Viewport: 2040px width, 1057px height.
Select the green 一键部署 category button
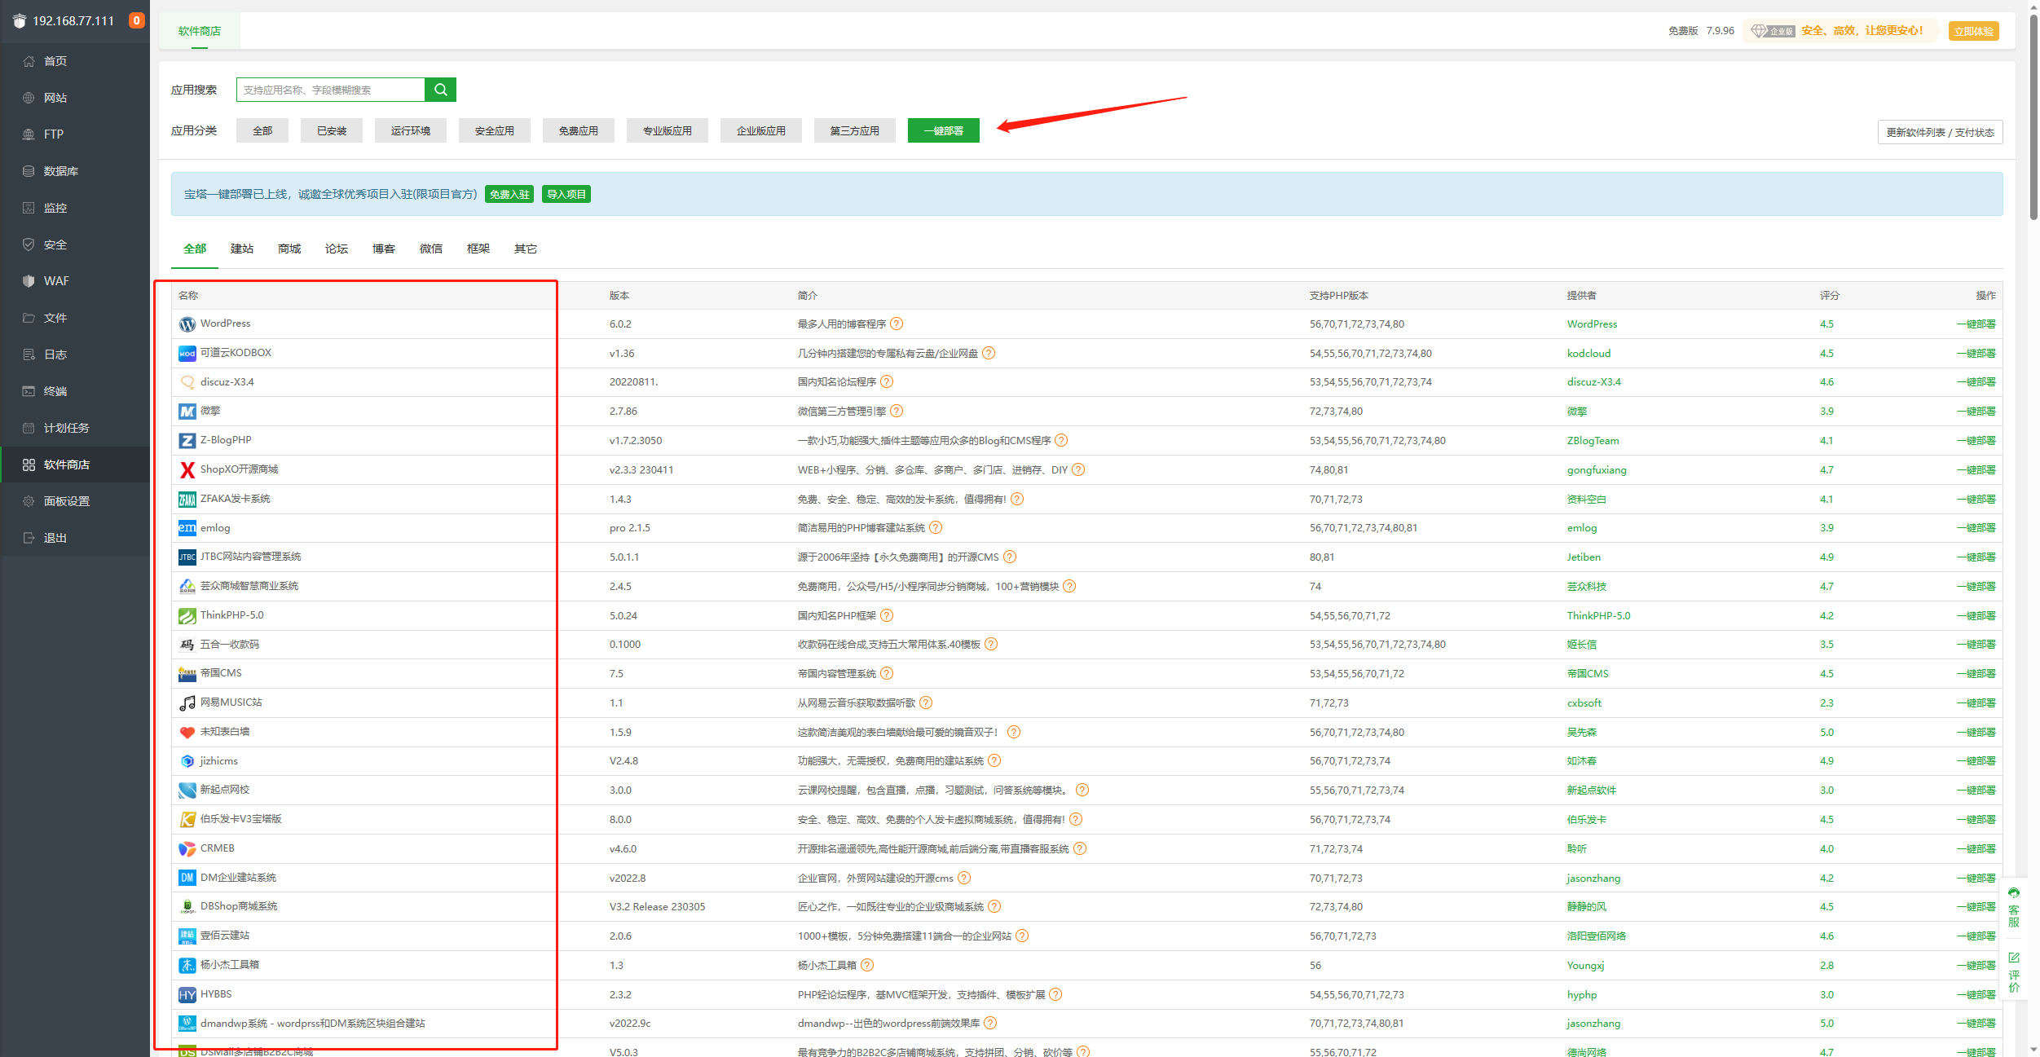pyautogui.click(x=944, y=130)
